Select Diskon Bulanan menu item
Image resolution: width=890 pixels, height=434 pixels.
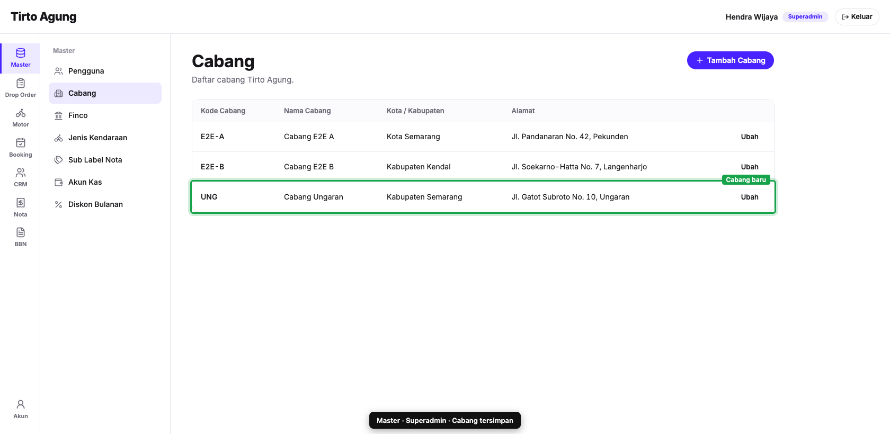coord(105,204)
